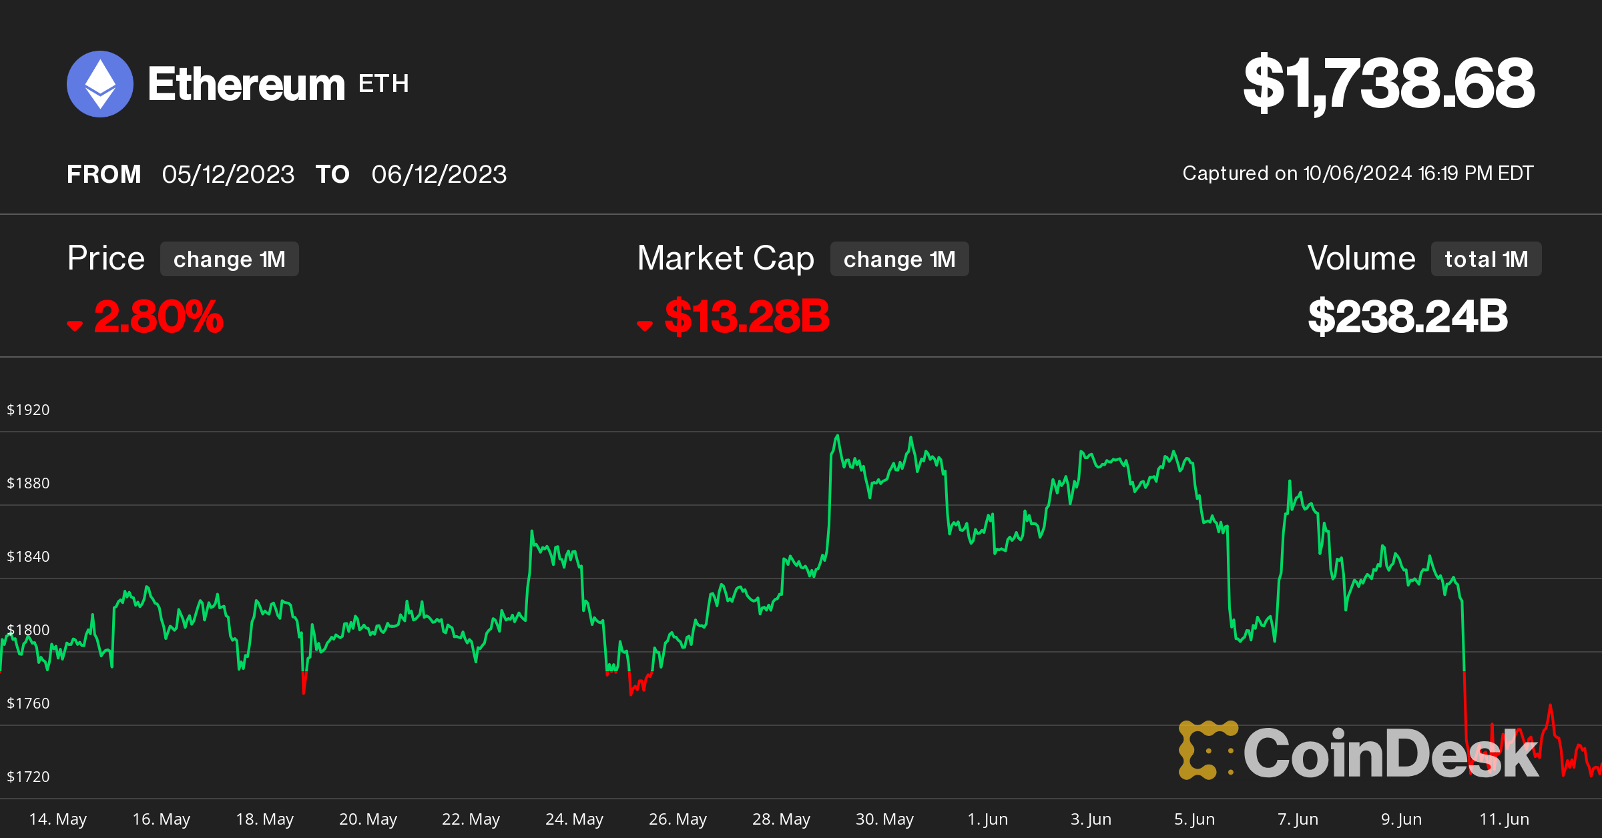Image resolution: width=1602 pixels, height=838 pixels.
Task: Click the $13.28B market cap change
Action: click(x=747, y=316)
